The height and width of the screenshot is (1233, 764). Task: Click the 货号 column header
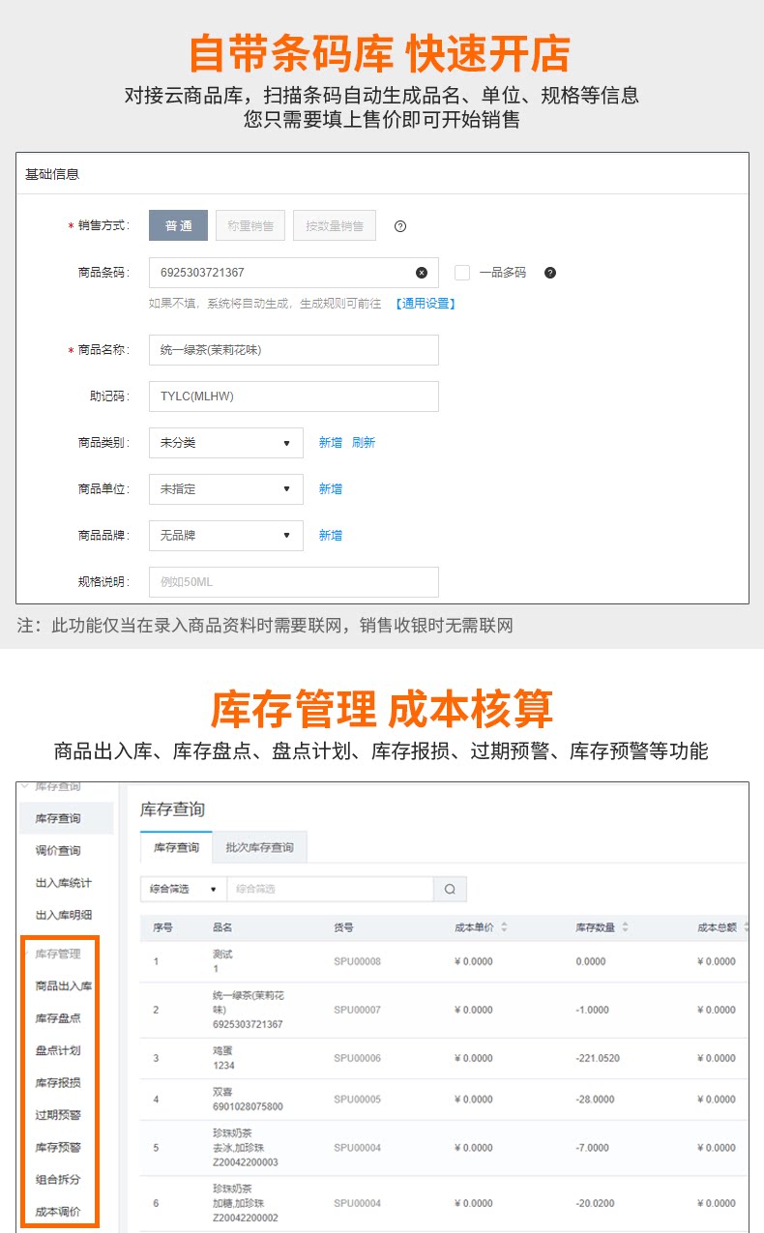(x=343, y=927)
